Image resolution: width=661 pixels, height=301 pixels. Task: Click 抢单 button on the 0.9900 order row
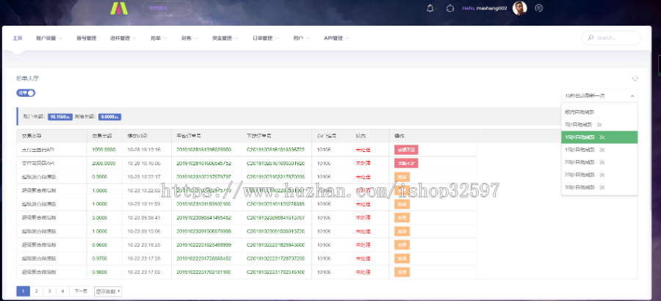click(402, 177)
